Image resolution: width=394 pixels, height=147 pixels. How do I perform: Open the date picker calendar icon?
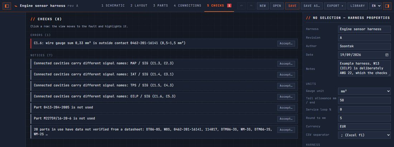pyautogui.click(x=387, y=55)
